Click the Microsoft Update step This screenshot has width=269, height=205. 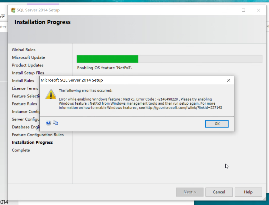coord(28,57)
